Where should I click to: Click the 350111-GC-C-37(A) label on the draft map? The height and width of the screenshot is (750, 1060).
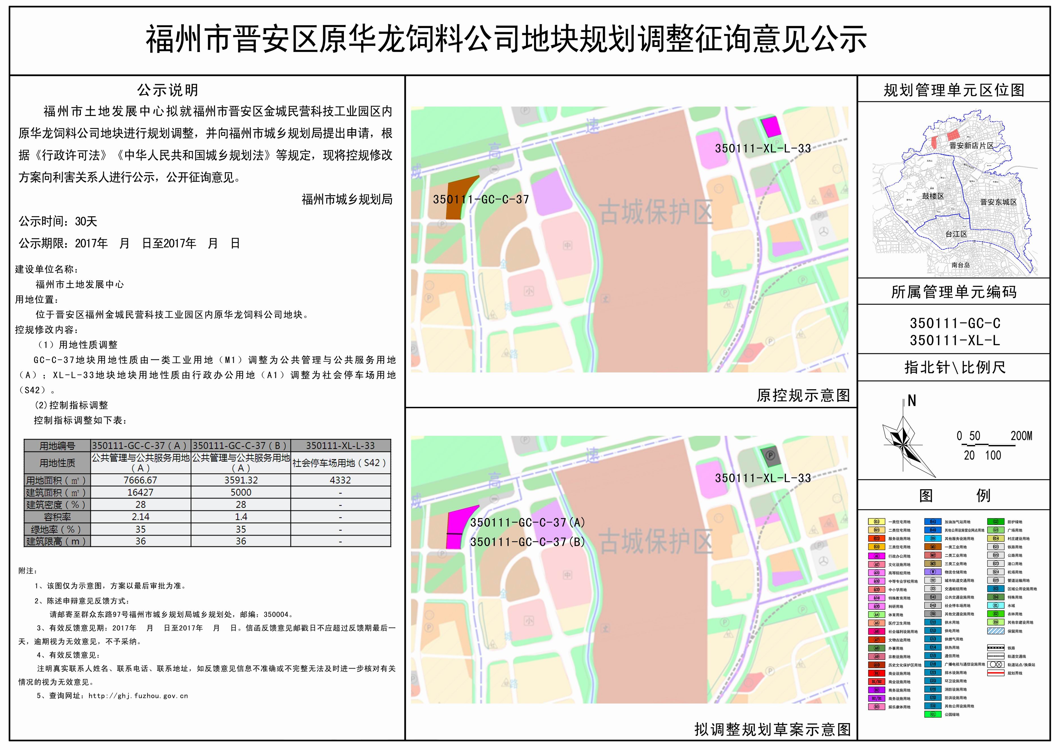tap(527, 522)
